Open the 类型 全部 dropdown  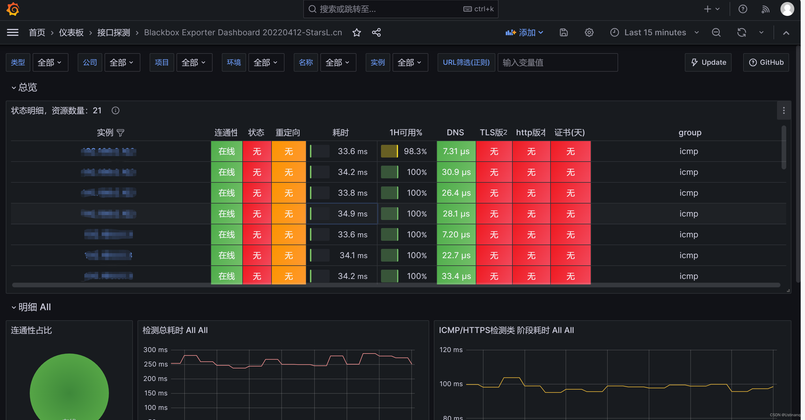click(50, 62)
